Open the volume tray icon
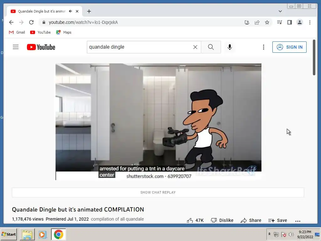321x241 pixels. [x=291, y=234]
